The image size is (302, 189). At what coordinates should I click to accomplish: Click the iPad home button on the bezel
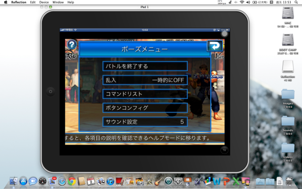tap(50, 92)
